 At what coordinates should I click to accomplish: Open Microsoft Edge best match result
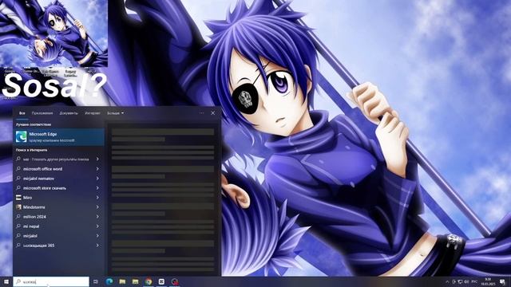[58, 136]
